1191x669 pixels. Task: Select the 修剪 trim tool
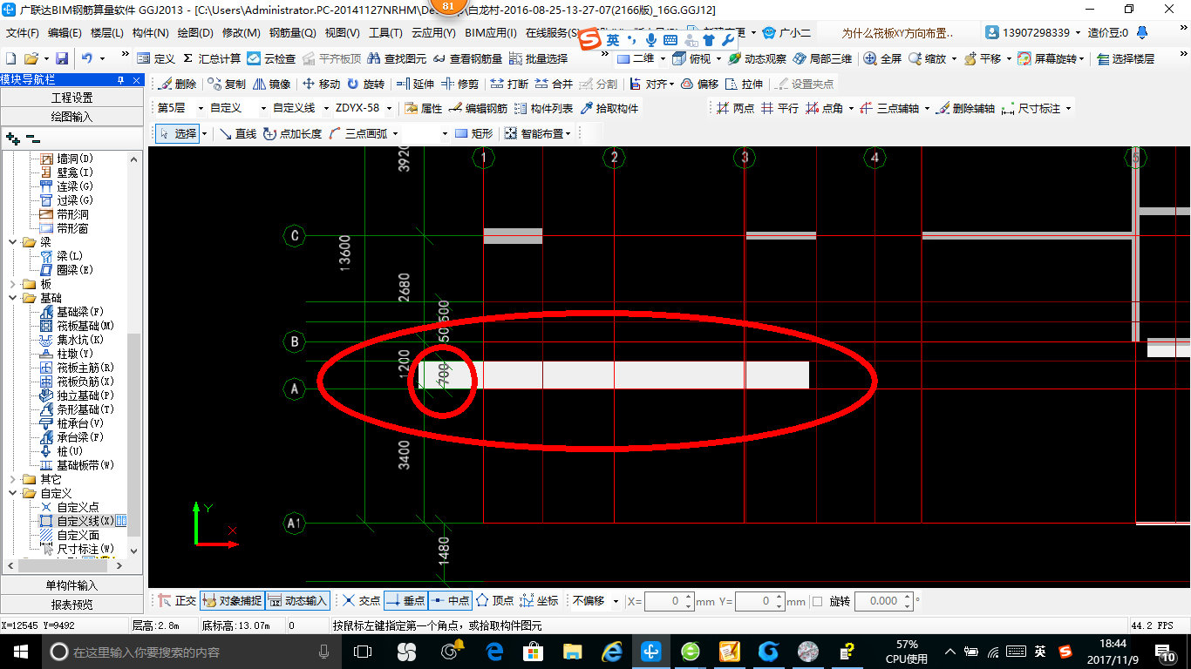click(459, 84)
